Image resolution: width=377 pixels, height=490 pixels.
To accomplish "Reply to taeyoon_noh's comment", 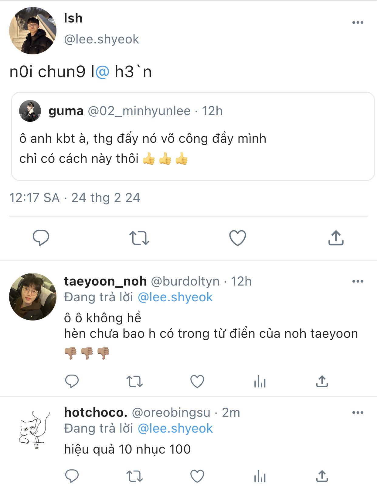I will (x=72, y=381).
